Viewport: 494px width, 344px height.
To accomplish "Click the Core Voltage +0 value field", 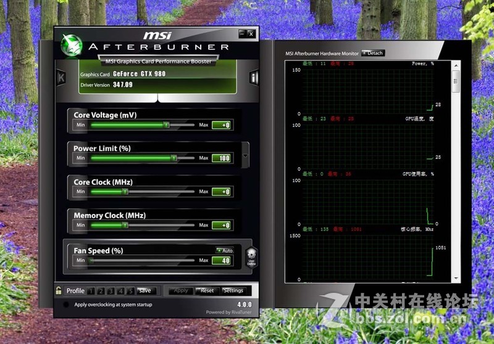I will [x=222, y=125].
